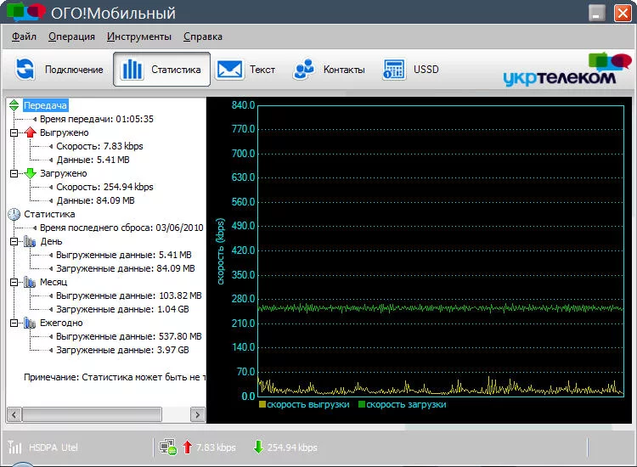Select the Статистика clock tree item
This screenshot has width=637, height=467.
click(x=49, y=214)
